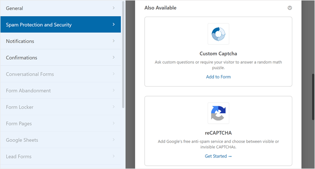Click the main panel vertical scrollbar
This screenshot has height=169, width=315.
click(x=313, y=97)
